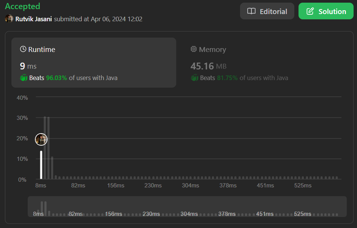The width and height of the screenshot is (357, 228).
Task: Click the Accepted status heading
Action: pyautogui.click(x=22, y=6)
